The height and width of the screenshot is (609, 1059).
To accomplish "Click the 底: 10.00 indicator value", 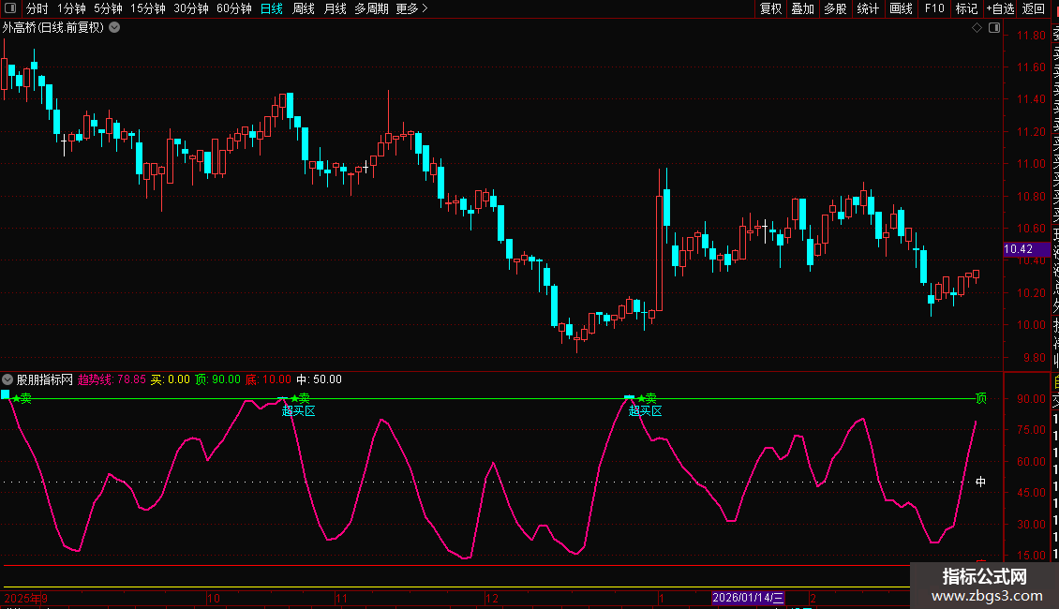I will coord(268,379).
